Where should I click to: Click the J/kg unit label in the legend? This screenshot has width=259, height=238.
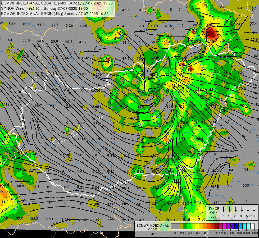(x=152, y=234)
